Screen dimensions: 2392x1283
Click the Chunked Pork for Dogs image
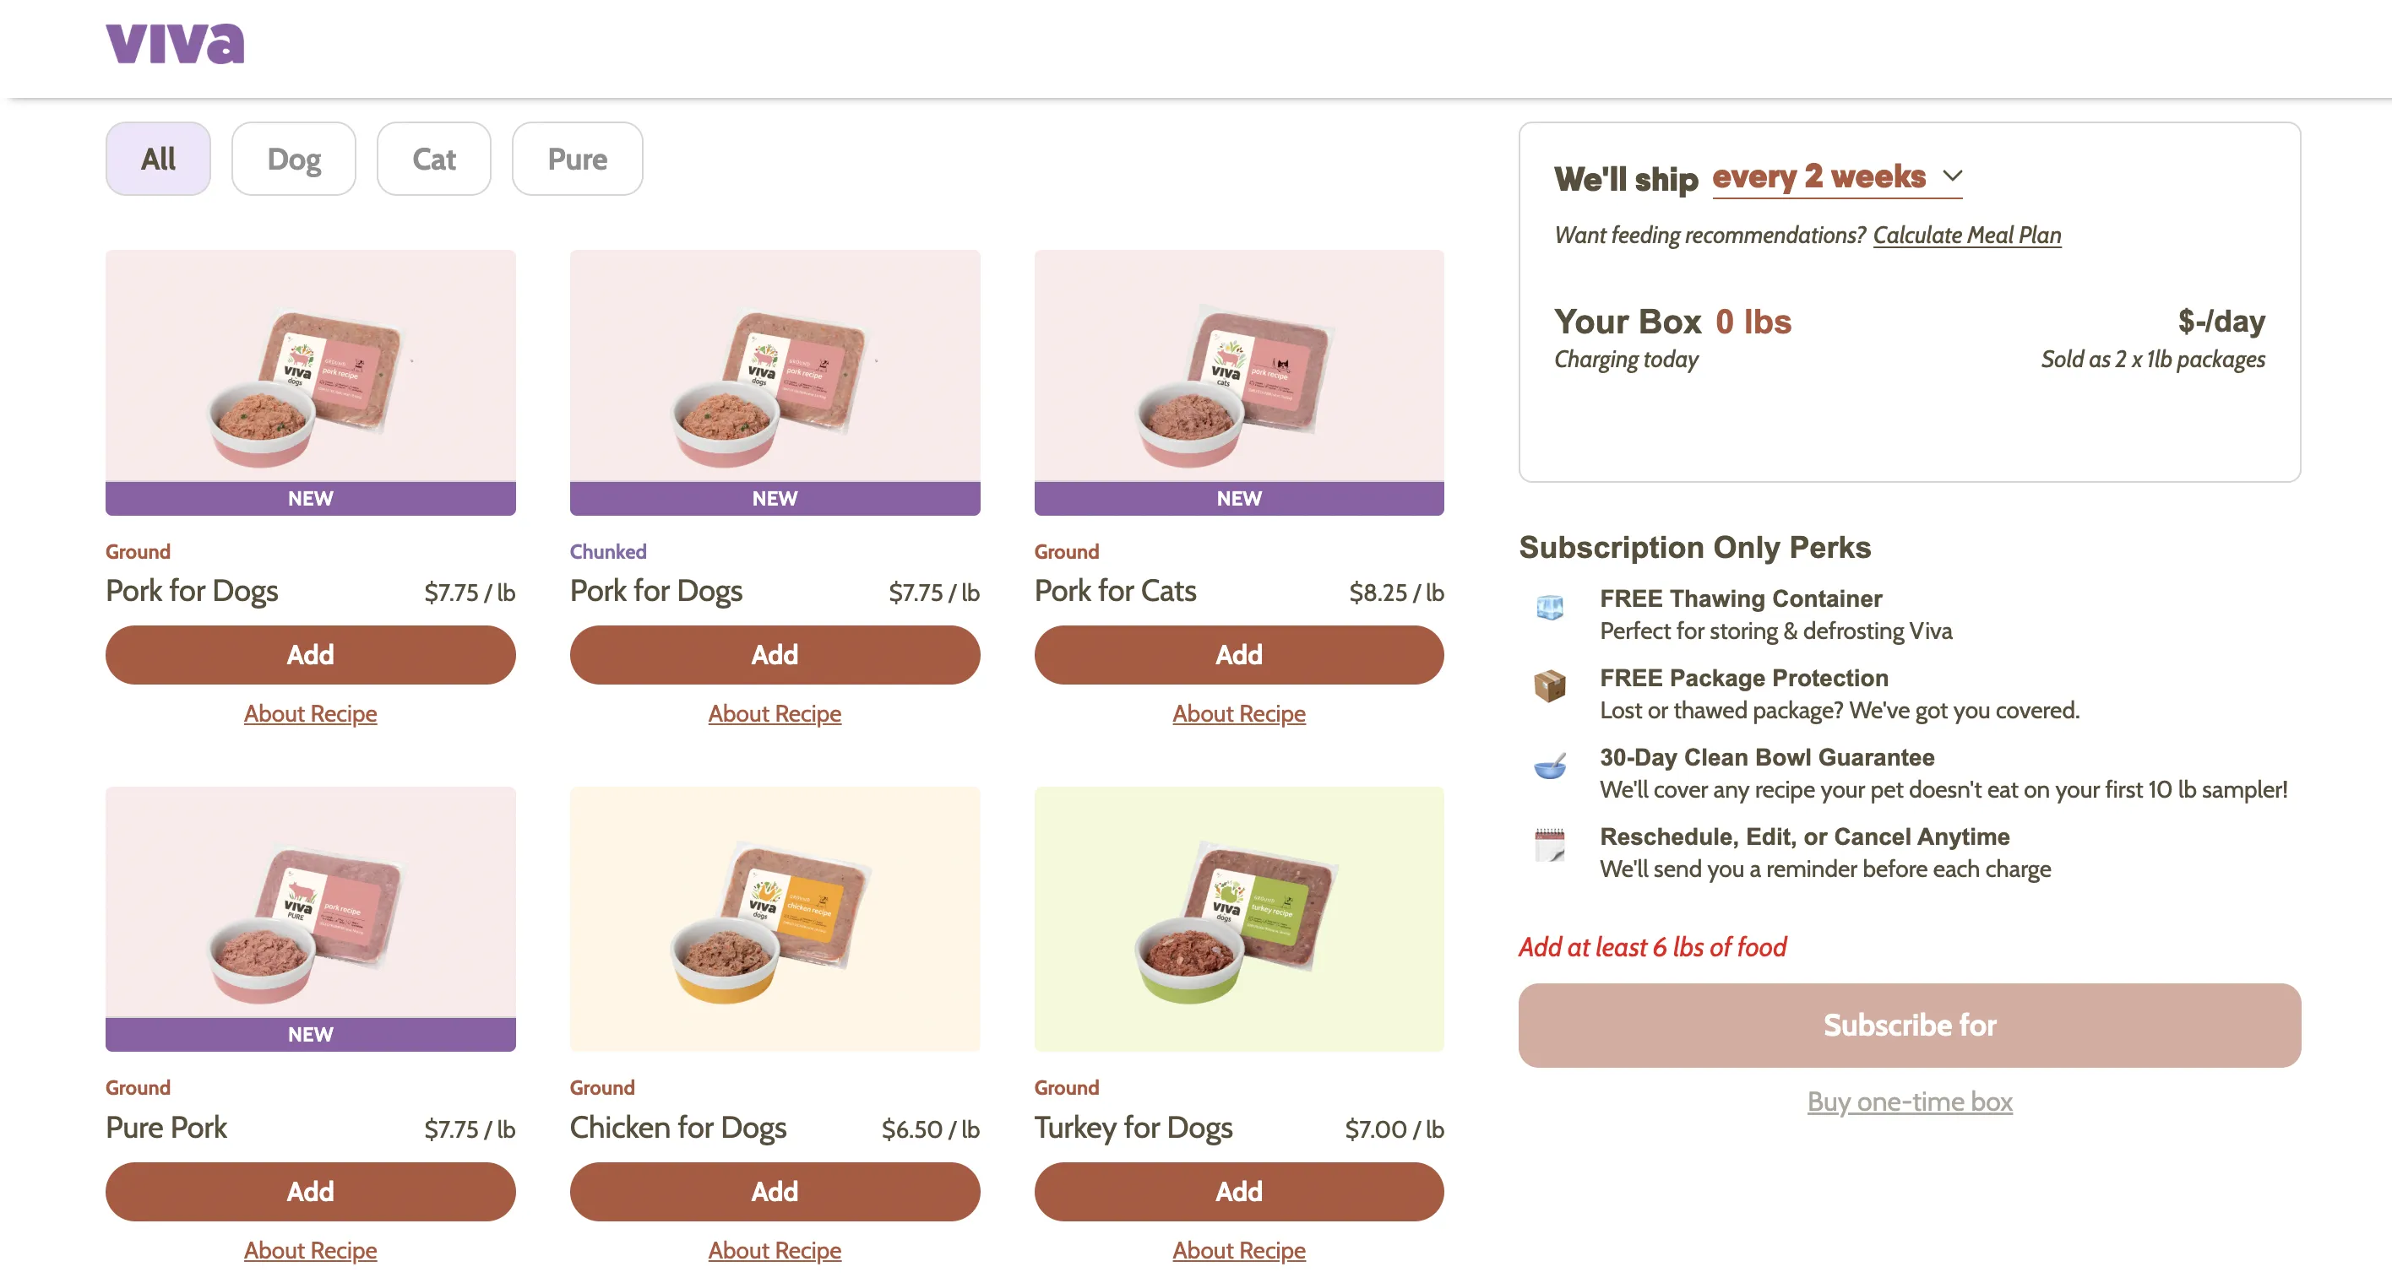775,365
